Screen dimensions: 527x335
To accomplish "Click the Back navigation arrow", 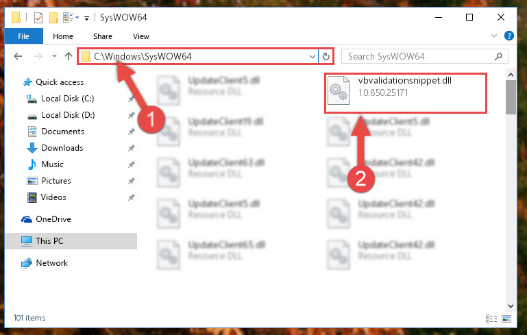I will [18, 56].
